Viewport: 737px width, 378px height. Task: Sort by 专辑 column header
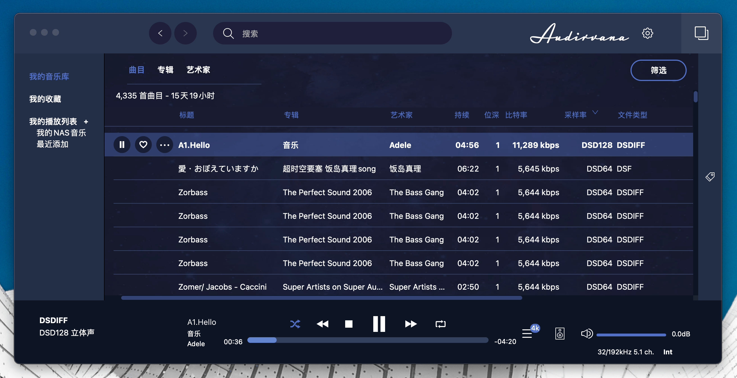[291, 115]
